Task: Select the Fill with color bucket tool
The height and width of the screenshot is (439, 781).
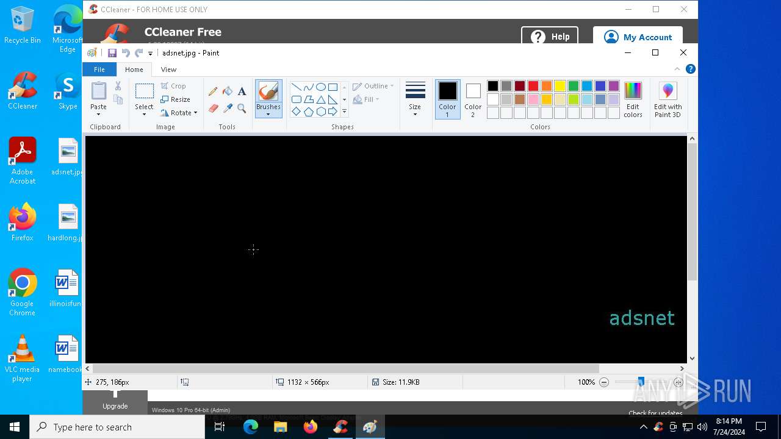Action: coord(228,91)
